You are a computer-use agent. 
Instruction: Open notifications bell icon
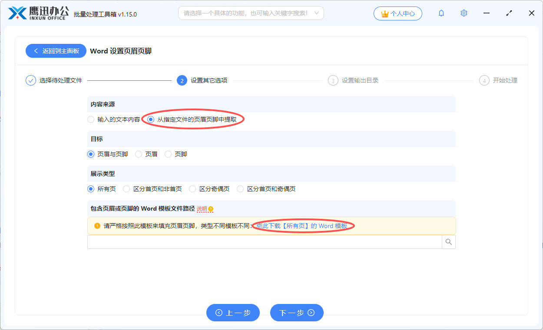[x=441, y=13]
